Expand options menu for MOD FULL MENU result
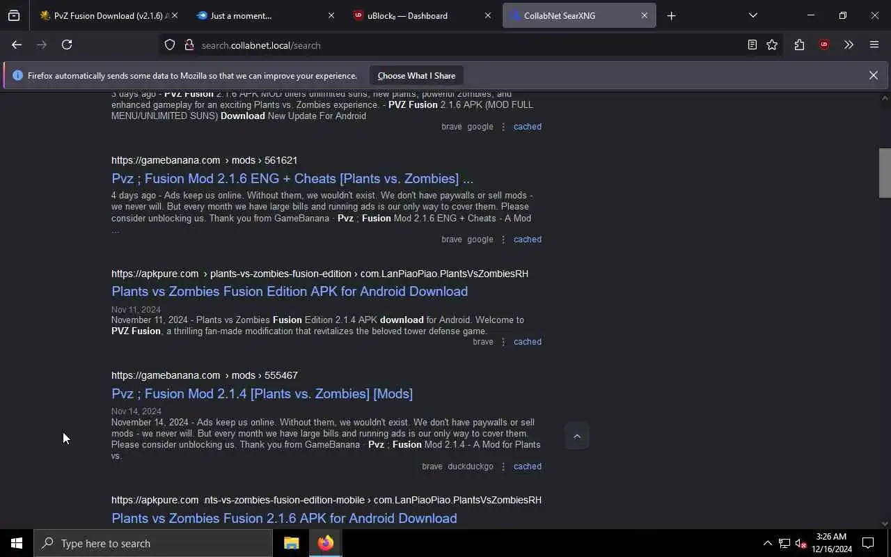The width and height of the screenshot is (891, 557). (503, 127)
